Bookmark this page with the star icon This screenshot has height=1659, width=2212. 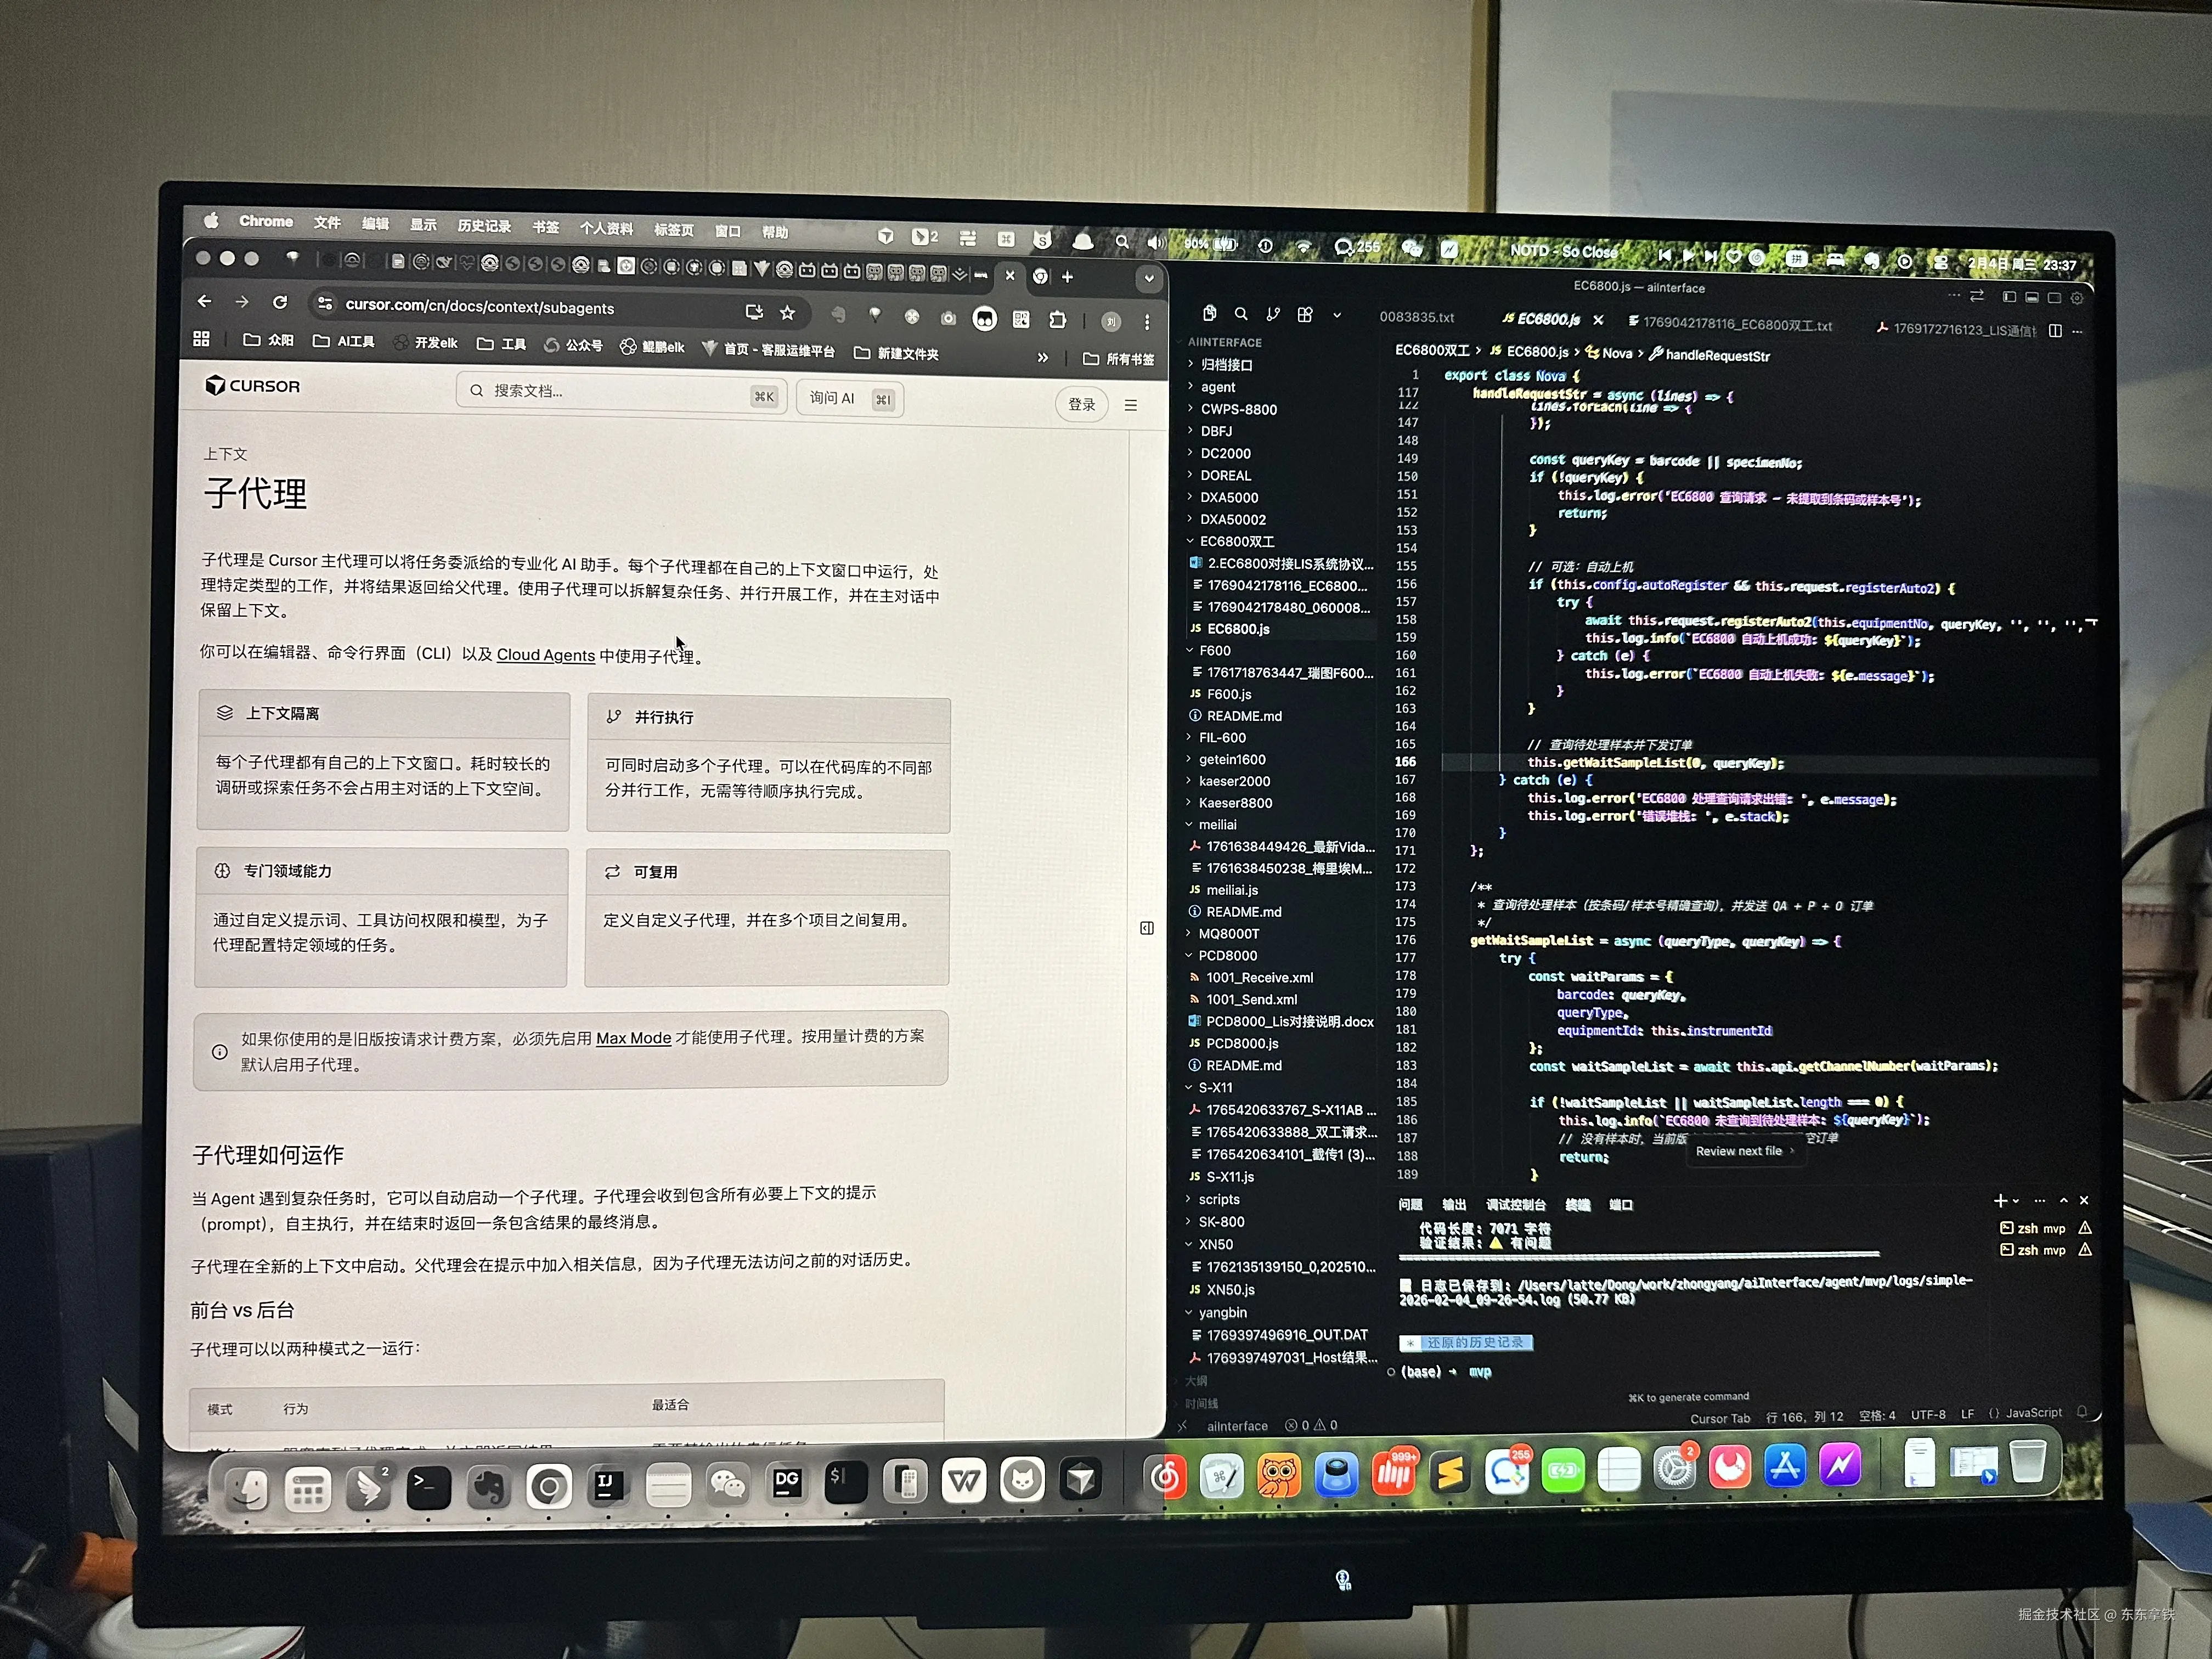point(788,313)
